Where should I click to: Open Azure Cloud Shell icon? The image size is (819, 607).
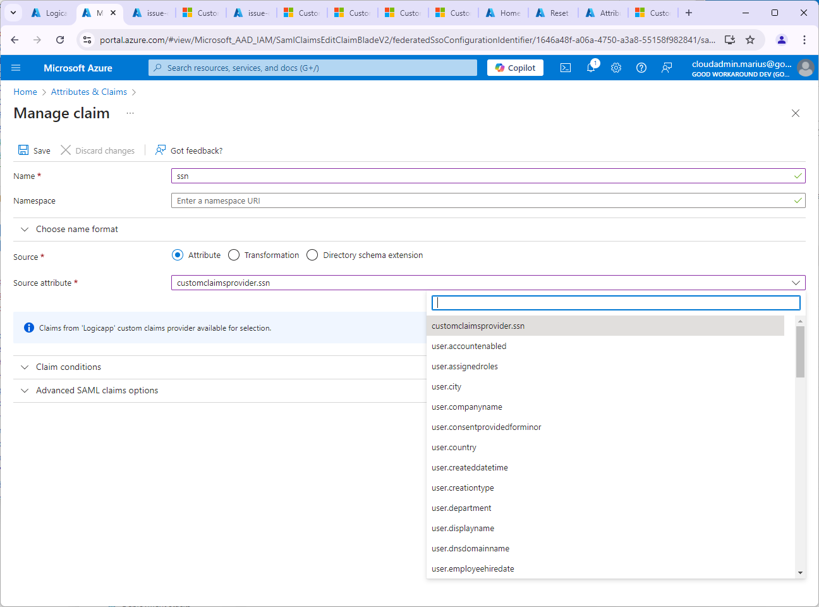click(x=566, y=68)
